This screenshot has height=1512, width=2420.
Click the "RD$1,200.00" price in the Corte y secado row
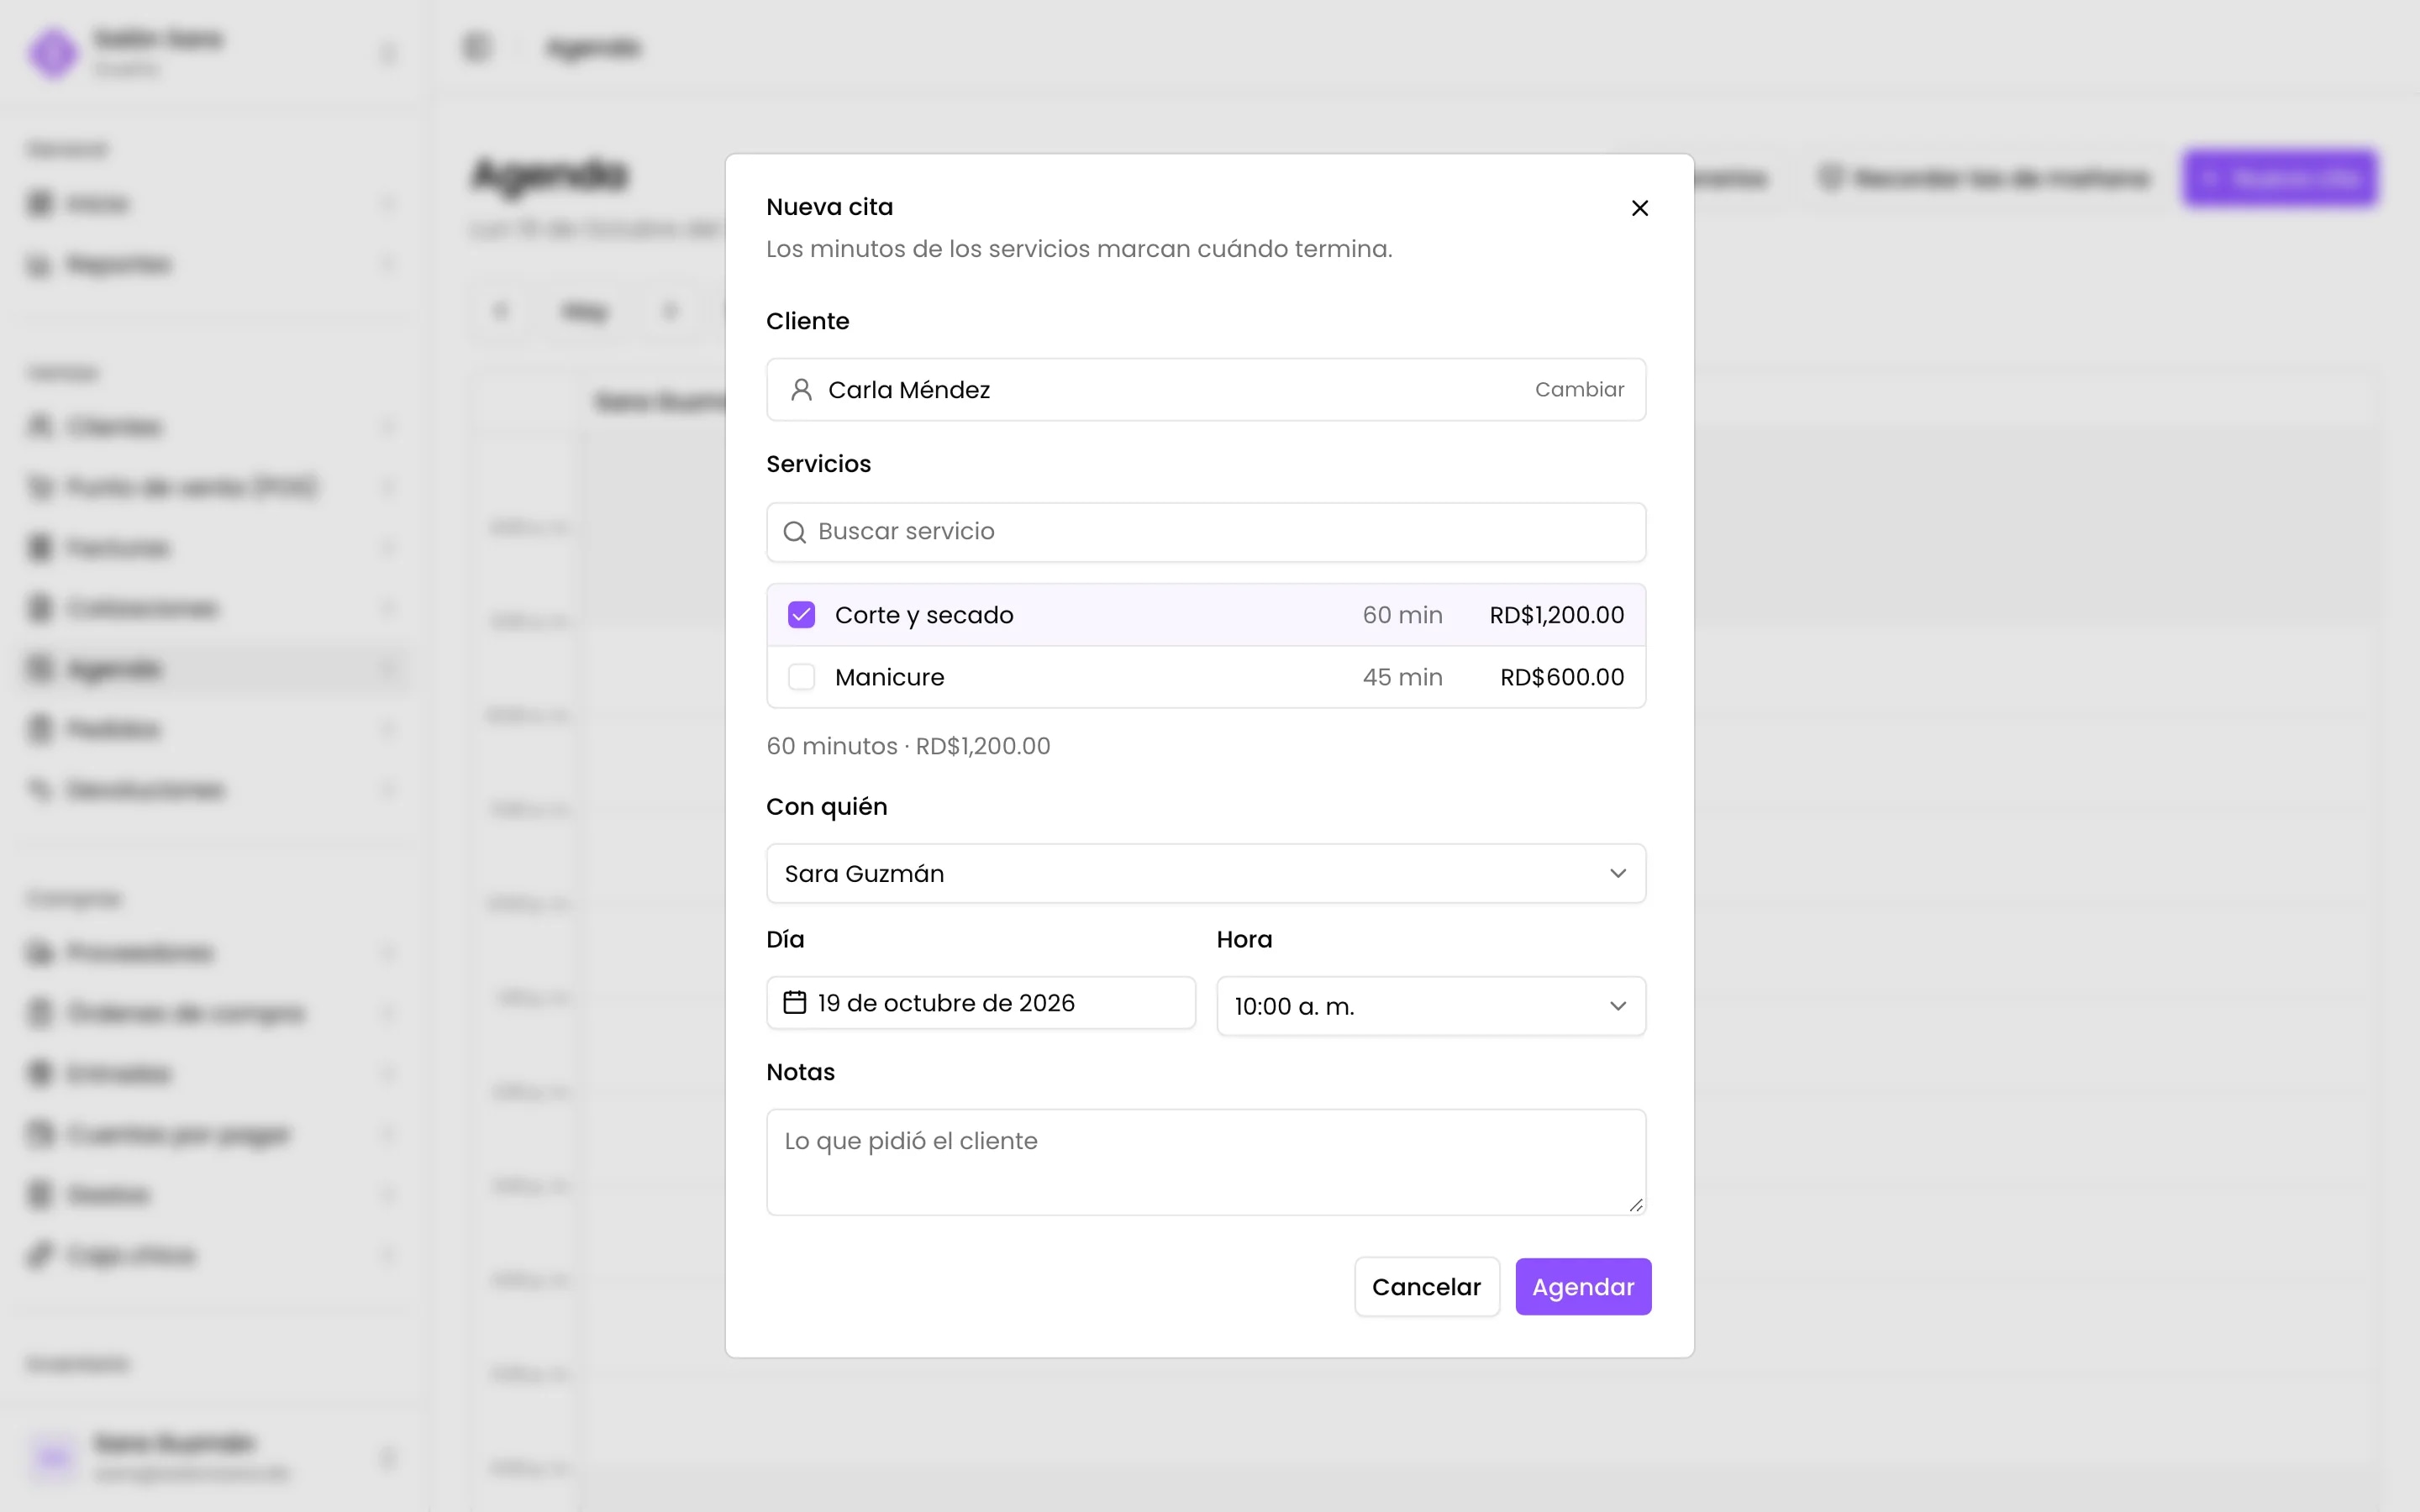[1557, 615]
